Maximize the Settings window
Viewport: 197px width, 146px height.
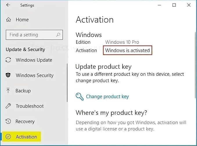pos(174,5)
